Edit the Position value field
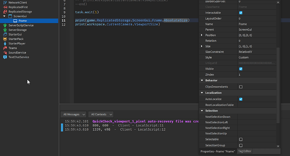The image size is (290, 156). pos(257,35)
